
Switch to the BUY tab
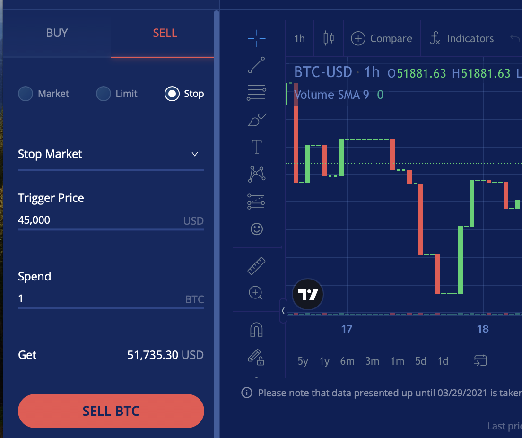tap(57, 33)
